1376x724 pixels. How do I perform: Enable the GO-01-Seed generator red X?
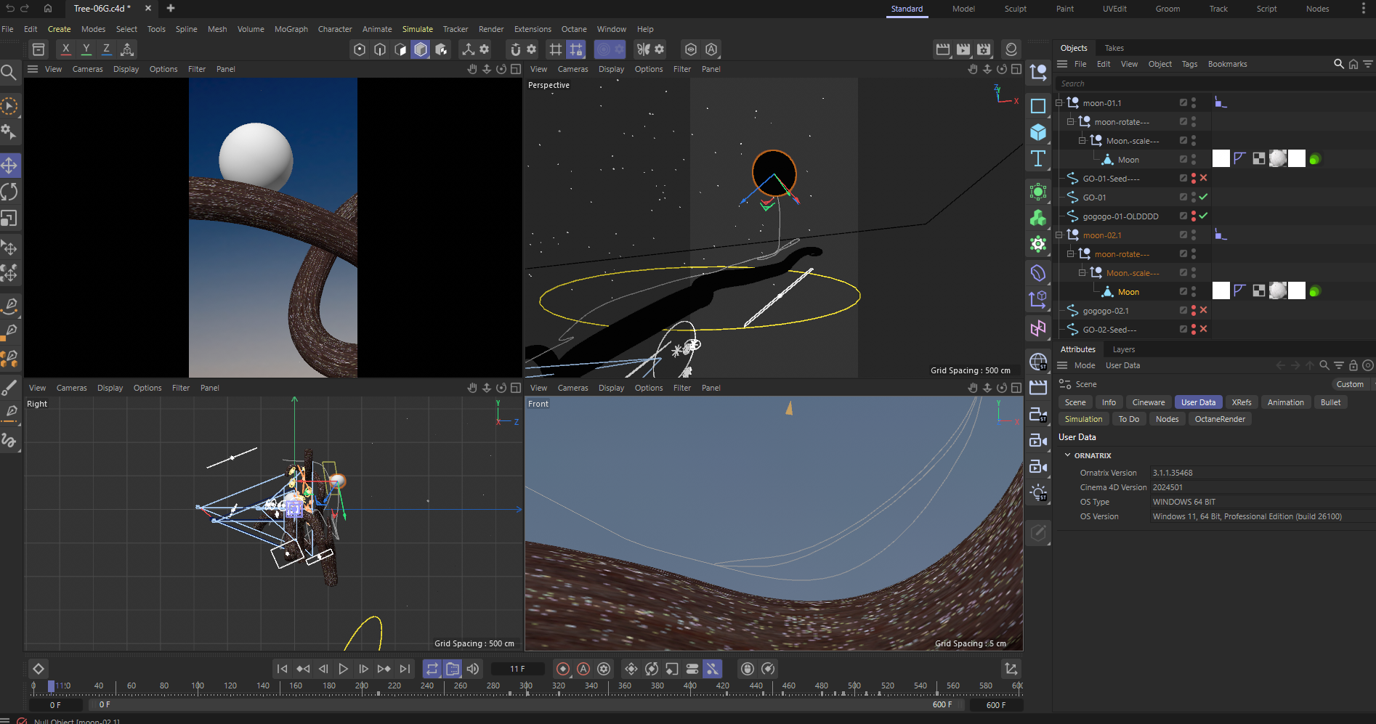(x=1203, y=178)
